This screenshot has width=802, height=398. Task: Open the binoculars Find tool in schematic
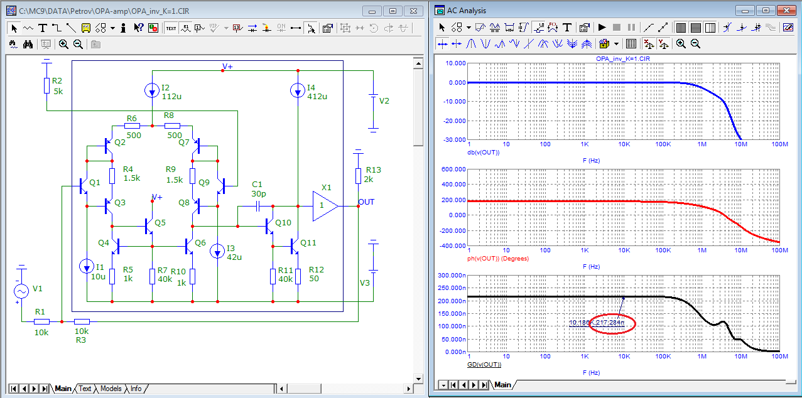pos(28,44)
